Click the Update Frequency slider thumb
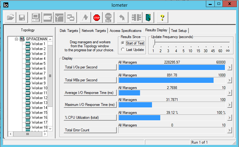 tap(154, 43)
